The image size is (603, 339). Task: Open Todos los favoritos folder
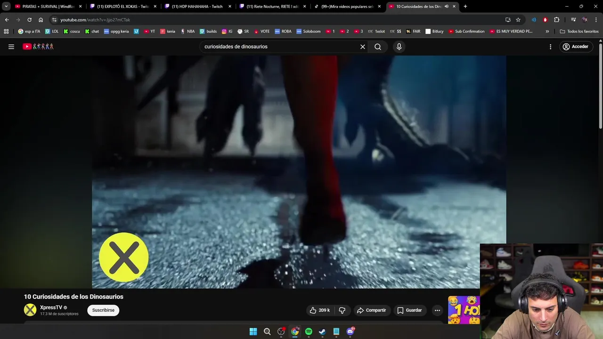tap(579, 32)
